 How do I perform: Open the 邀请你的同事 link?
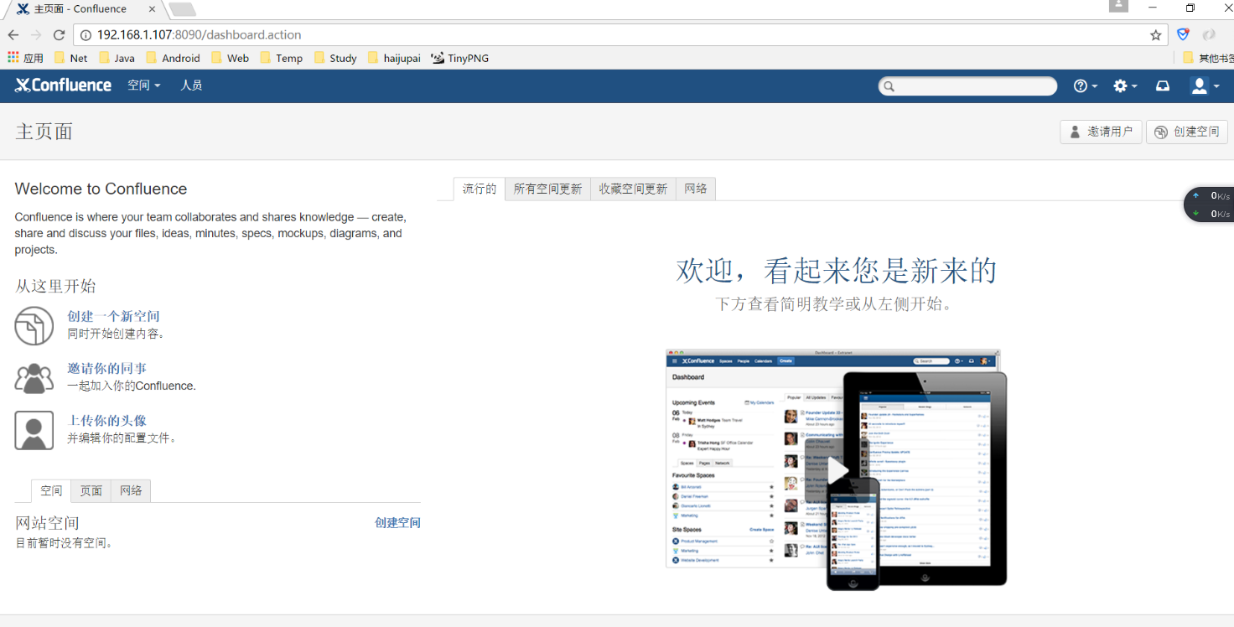pyautogui.click(x=107, y=368)
